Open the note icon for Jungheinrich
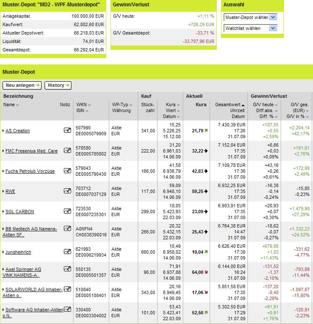 (x=67, y=252)
